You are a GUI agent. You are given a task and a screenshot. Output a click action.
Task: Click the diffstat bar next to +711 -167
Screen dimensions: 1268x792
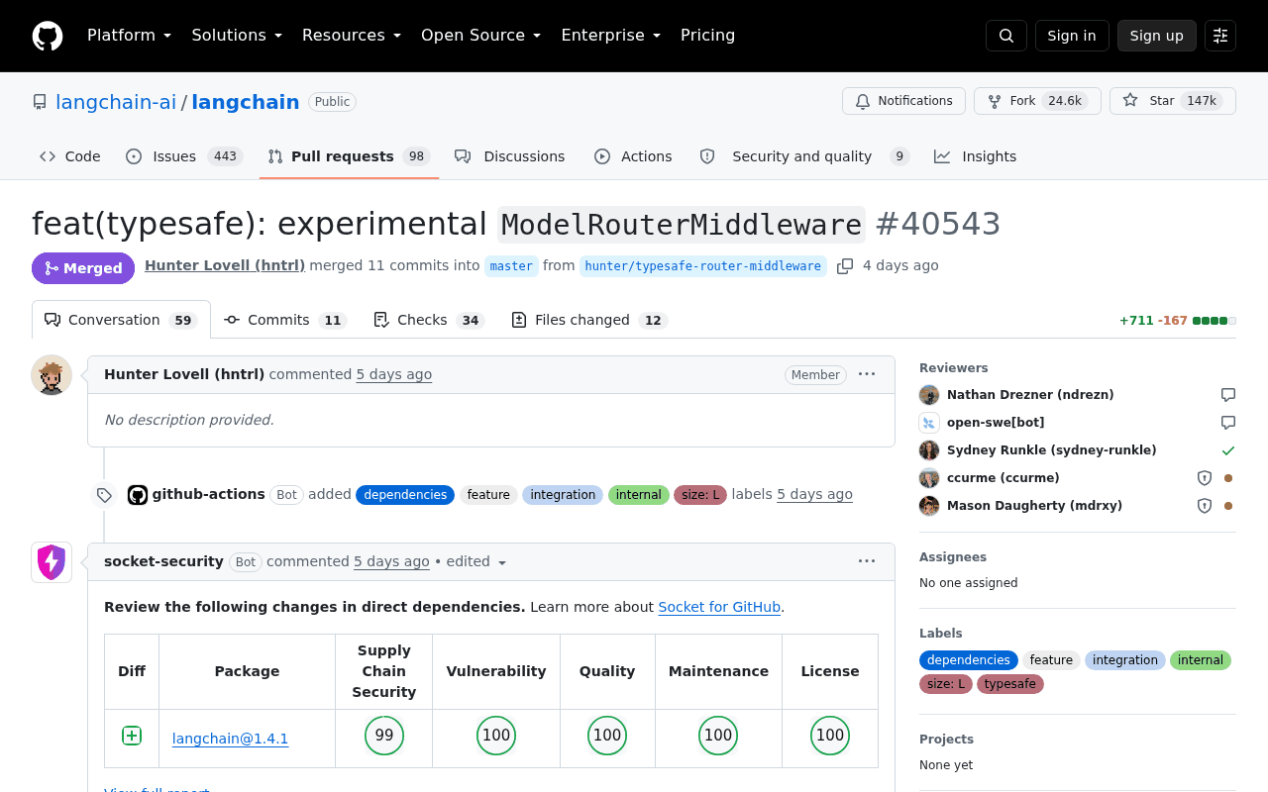[x=1215, y=321]
